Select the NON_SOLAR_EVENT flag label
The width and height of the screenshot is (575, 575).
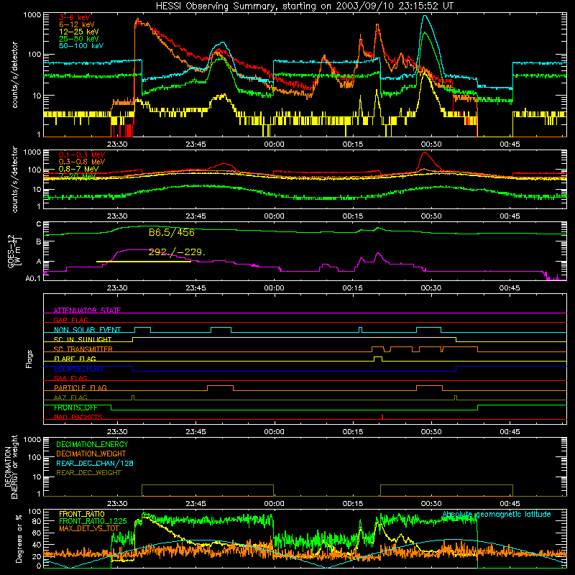pyautogui.click(x=87, y=330)
